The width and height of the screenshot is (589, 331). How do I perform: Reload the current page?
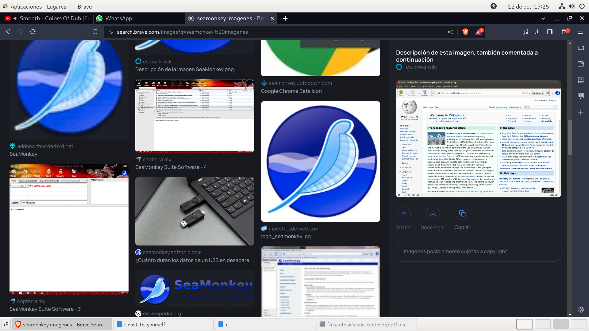(x=33, y=32)
